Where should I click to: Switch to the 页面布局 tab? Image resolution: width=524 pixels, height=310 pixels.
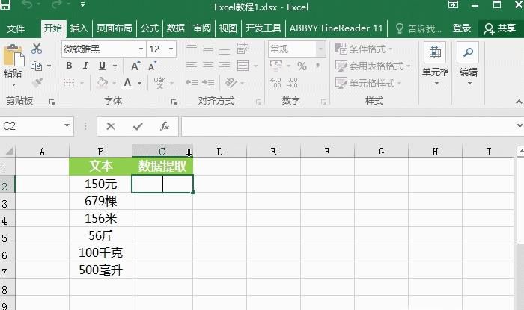tap(115, 28)
